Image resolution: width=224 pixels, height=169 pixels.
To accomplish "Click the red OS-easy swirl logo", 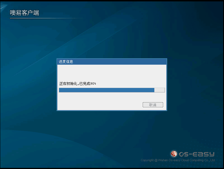I will click(174, 154).
